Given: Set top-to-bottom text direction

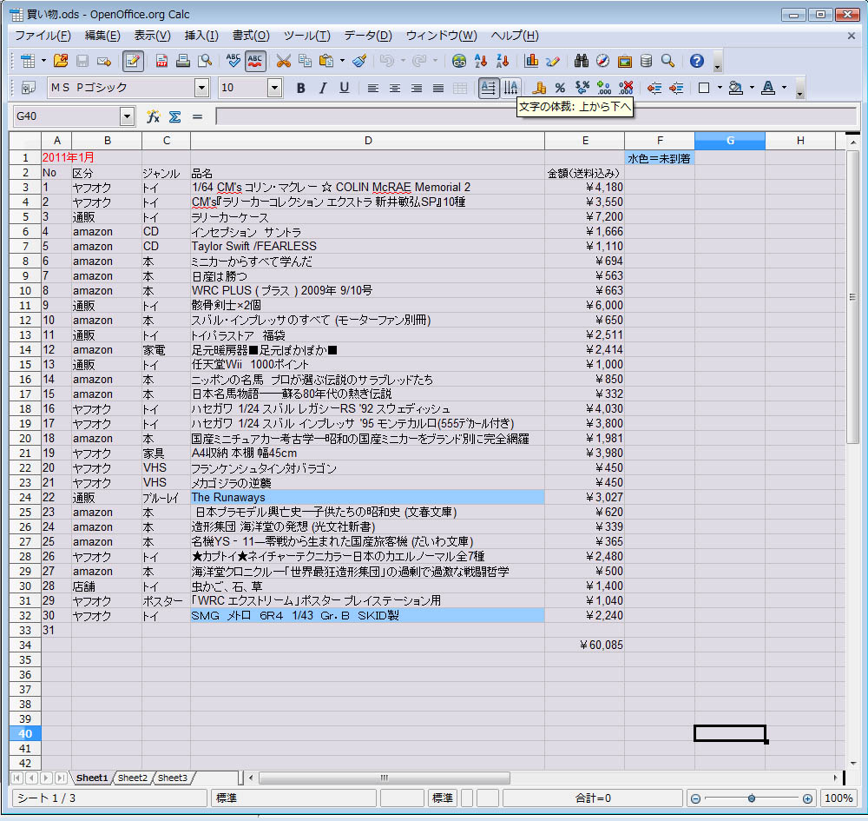Looking at the screenshot, I should click(510, 88).
